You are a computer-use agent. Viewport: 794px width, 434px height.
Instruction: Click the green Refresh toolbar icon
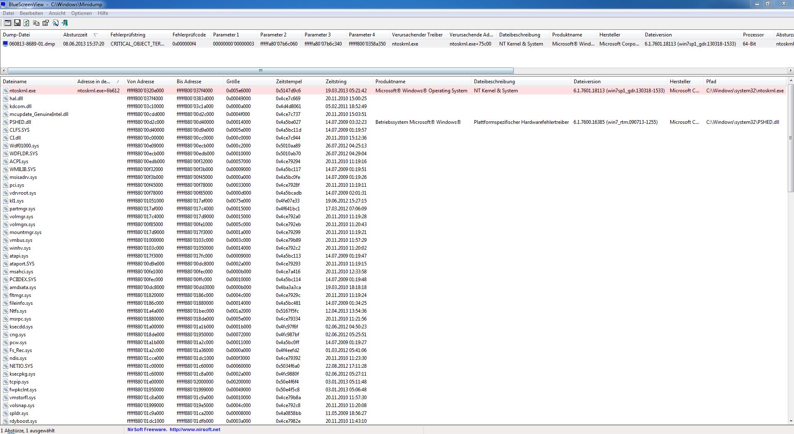coord(26,23)
